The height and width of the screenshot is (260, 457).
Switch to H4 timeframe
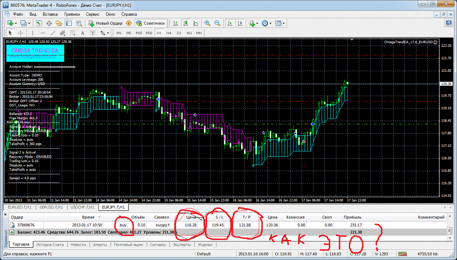tap(169, 33)
